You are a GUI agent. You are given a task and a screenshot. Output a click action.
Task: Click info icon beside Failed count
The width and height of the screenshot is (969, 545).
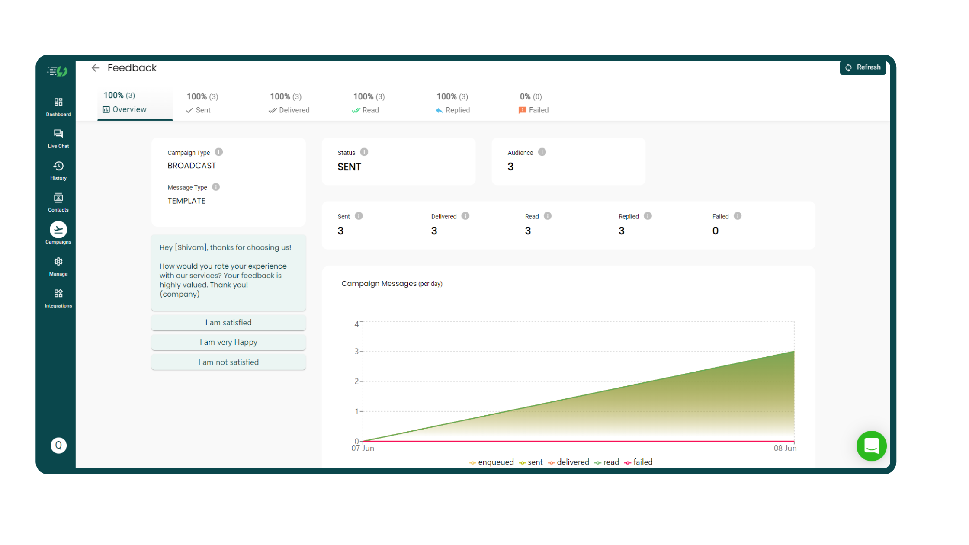[738, 216]
